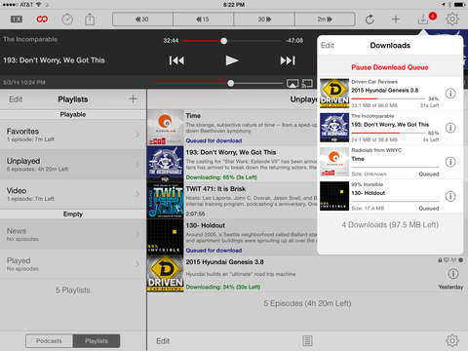Pause Download Queue
The height and width of the screenshot is (351, 468).
point(390,67)
